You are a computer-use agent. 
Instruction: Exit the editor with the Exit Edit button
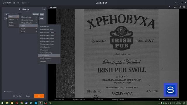click(7, 3)
